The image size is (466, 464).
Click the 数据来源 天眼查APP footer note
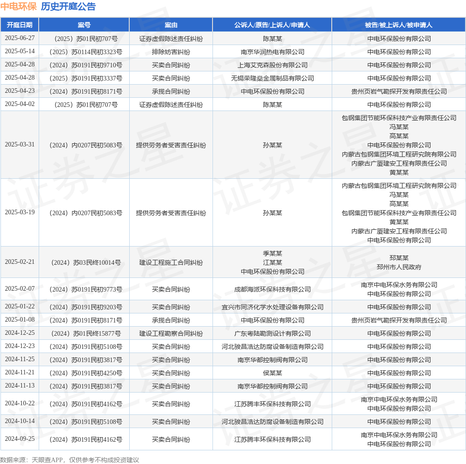[70, 460]
